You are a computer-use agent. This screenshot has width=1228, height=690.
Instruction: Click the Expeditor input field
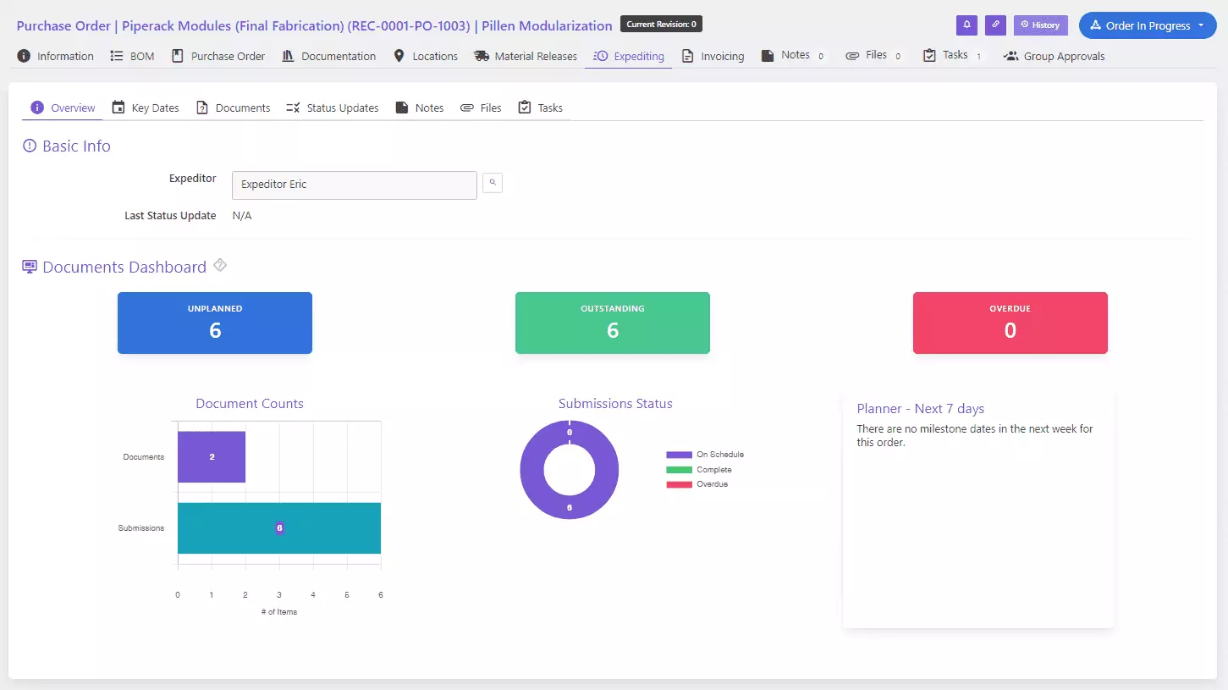tap(355, 185)
